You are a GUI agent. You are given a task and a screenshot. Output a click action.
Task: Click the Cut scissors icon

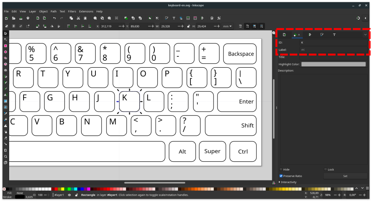(78, 18)
